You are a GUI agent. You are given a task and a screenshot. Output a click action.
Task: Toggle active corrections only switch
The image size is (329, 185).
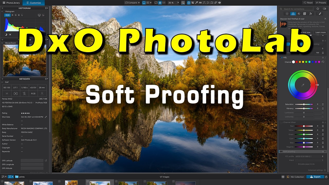click(x=324, y=9)
